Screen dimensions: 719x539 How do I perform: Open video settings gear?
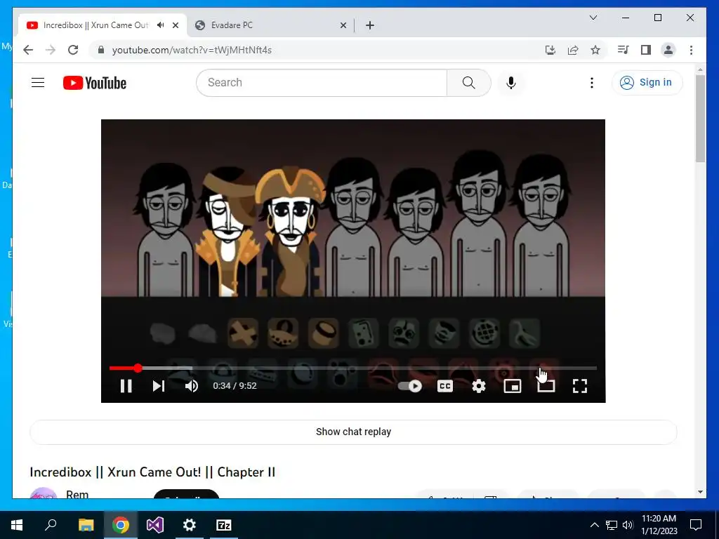479,386
